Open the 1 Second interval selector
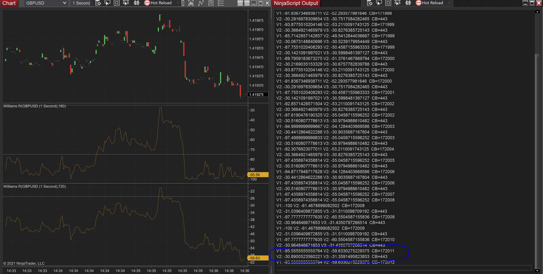Screen dimensions: 543x274 click(x=81, y=3)
